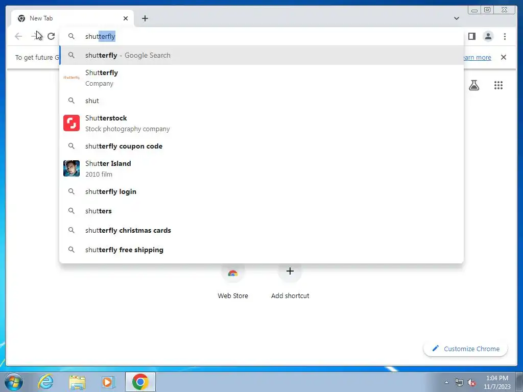
Task: Select the 'shut' search suggestion
Action: 261,101
